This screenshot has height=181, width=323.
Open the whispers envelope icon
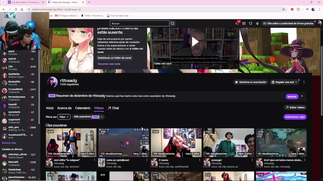coord(244,23)
